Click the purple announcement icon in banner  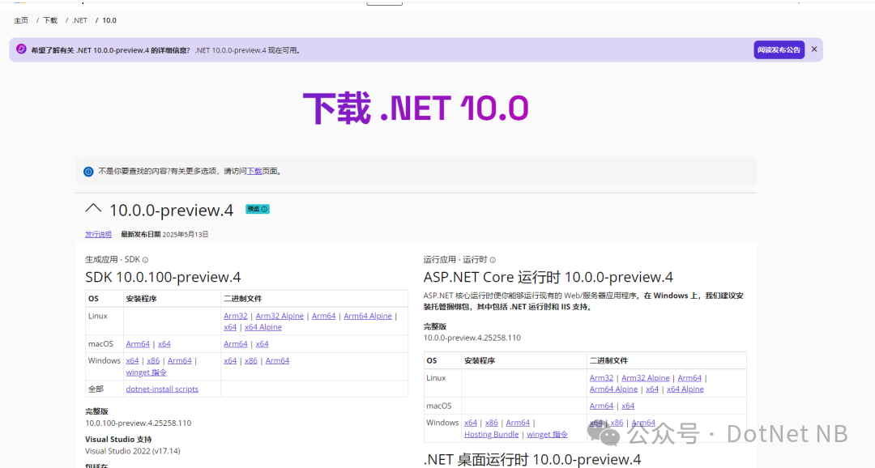(21, 49)
